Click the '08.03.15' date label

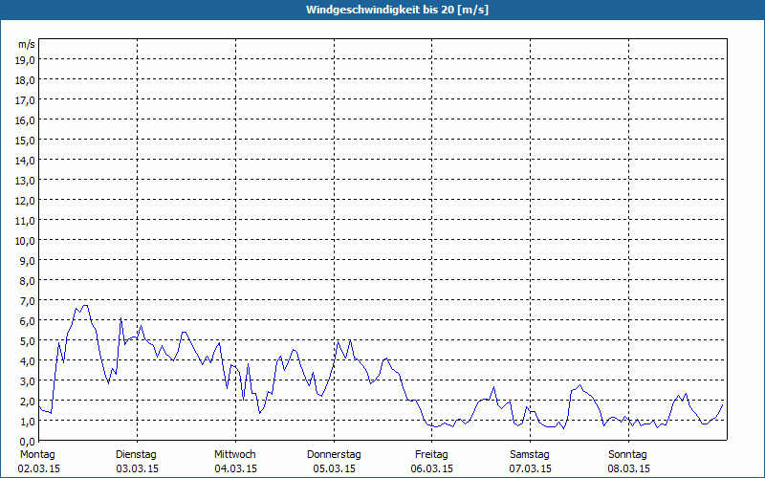coord(628,468)
